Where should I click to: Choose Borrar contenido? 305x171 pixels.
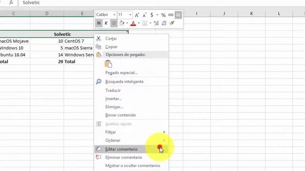point(132,115)
